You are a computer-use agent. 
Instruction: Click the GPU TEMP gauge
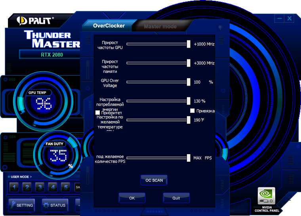44,101
